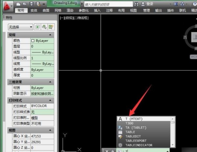Open the 管理 ribbon tab

146,11
